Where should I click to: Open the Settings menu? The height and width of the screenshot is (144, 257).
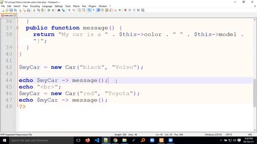pos(59,6)
